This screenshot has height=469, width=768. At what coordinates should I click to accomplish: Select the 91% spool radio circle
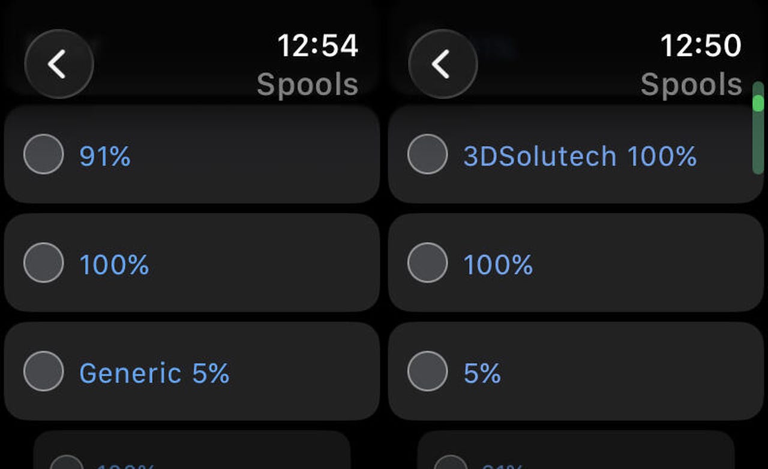[43, 154]
